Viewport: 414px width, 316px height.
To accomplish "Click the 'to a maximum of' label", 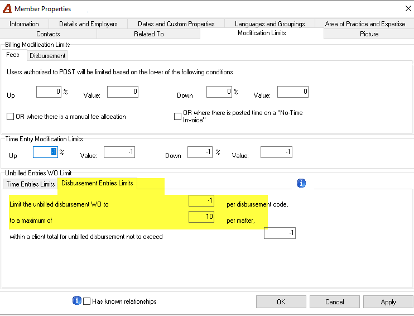I will [x=31, y=221].
